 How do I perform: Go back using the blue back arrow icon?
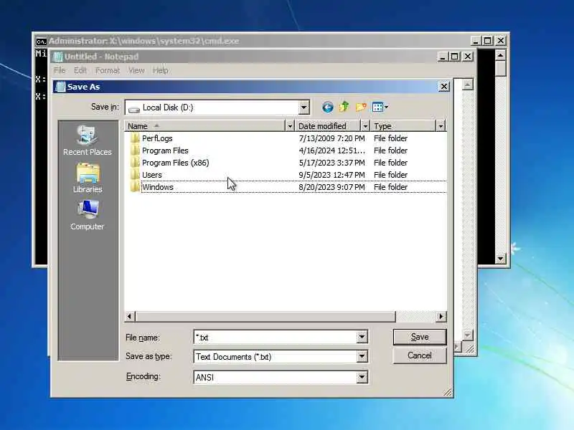pos(328,107)
